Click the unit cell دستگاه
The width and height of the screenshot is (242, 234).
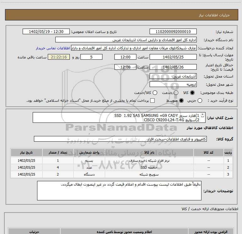tap(89, 174)
